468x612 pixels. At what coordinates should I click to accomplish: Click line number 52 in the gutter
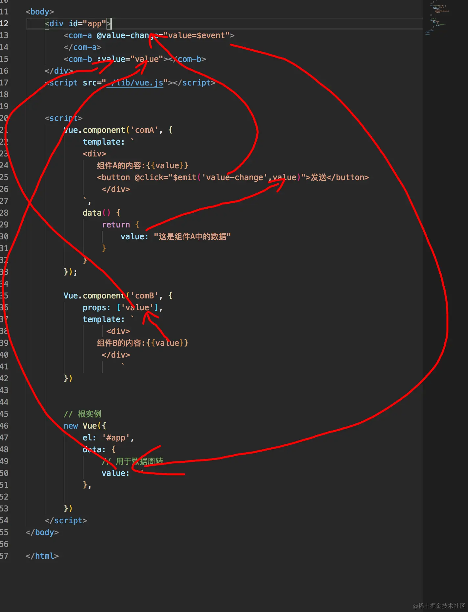point(4,497)
